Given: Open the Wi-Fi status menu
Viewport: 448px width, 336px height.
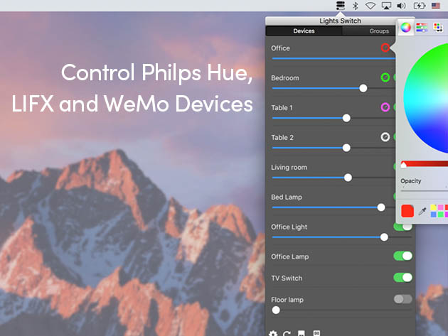Looking at the screenshot, I should (x=370, y=6).
